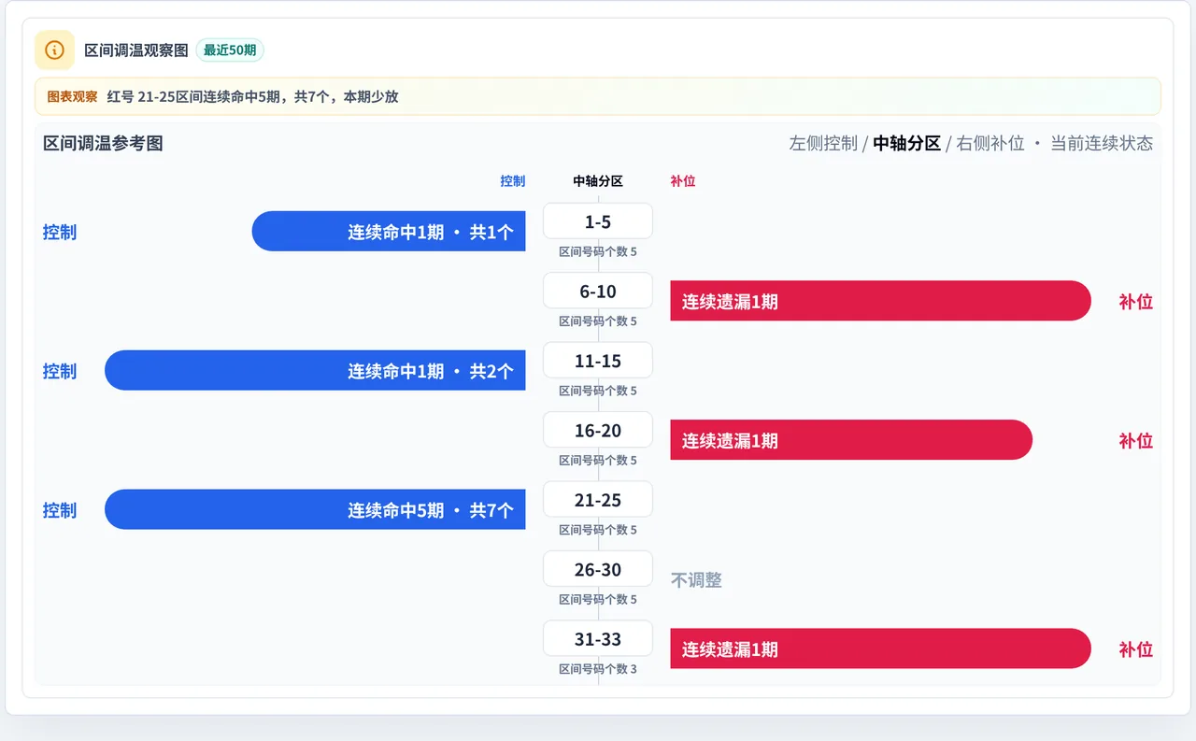Click the blue 控制 column header
The image size is (1196, 741).
click(x=513, y=181)
